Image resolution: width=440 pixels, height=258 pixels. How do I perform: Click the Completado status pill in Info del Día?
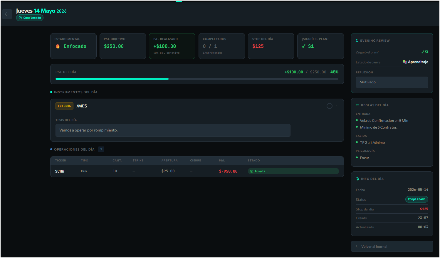[x=417, y=199]
